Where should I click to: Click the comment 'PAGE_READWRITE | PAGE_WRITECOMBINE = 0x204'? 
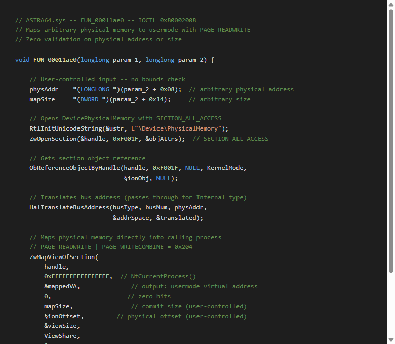pyautogui.click(x=111, y=247)
